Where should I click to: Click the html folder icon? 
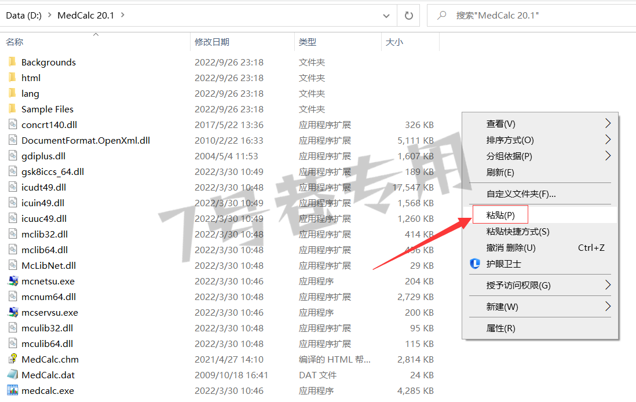click(x=13, y=78)
